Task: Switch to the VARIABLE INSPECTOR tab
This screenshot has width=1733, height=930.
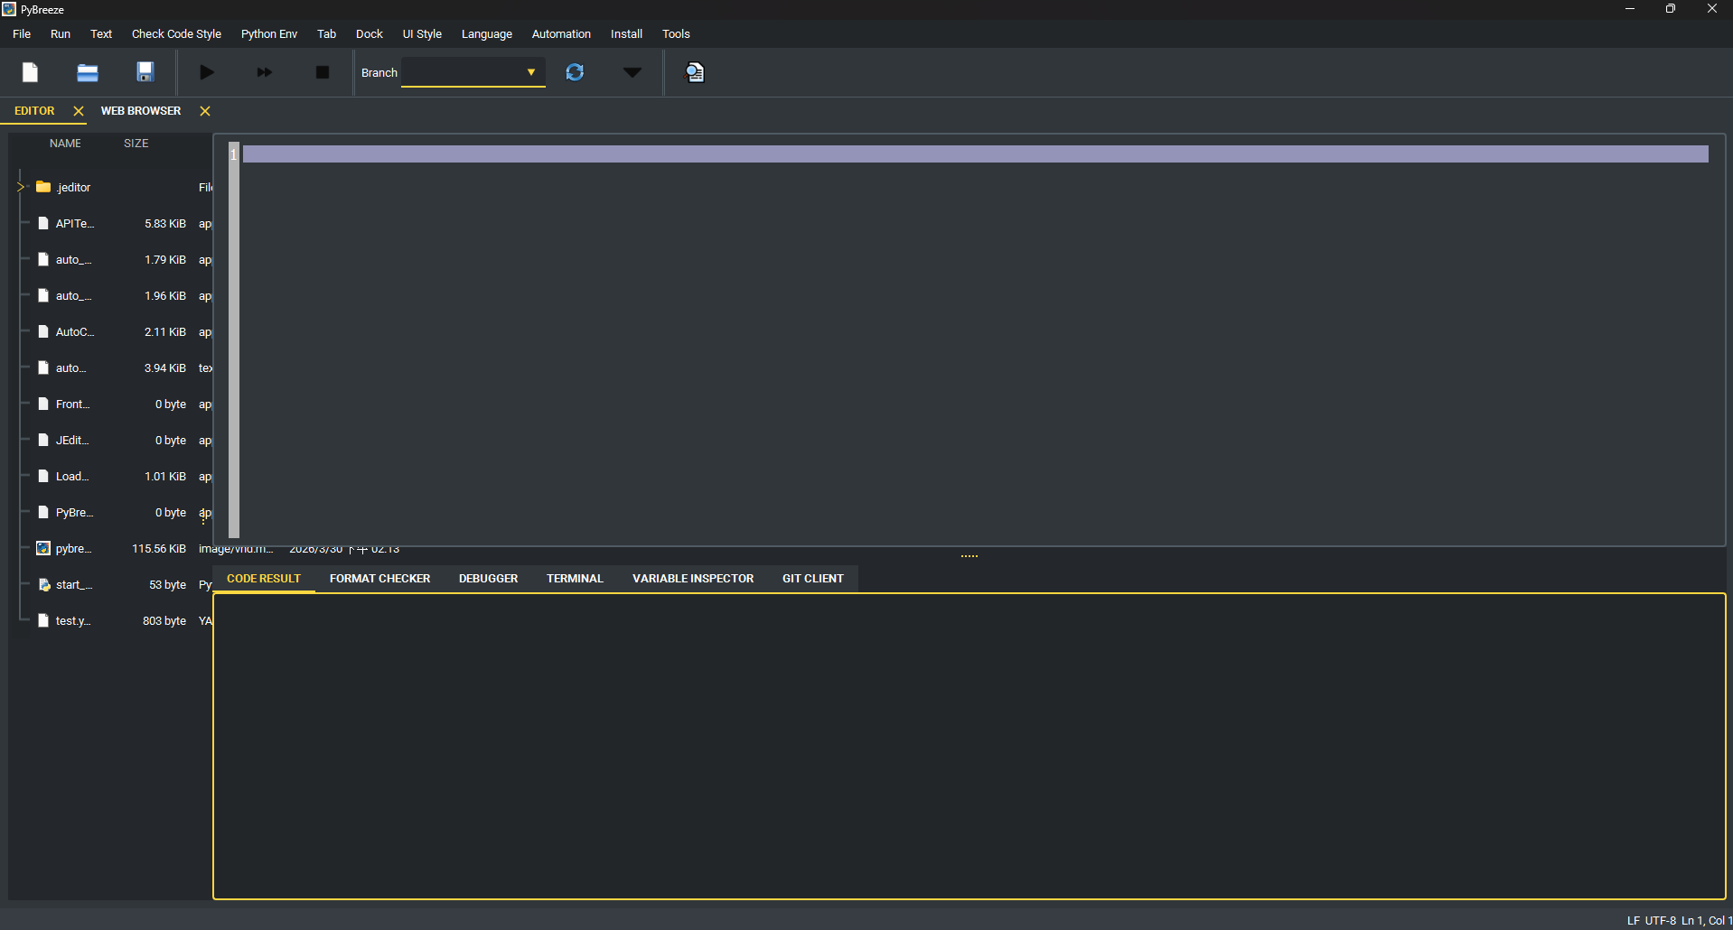Action: click(x=693, y=579)
